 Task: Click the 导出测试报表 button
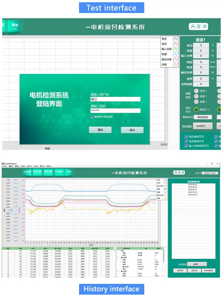[208, 271]
